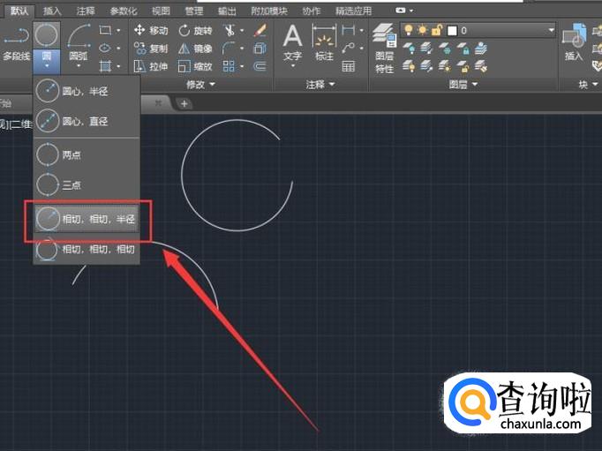Switch to View (视图) ribbon tab
Screen dimensions: 602x451
click(x=161, y=11)
